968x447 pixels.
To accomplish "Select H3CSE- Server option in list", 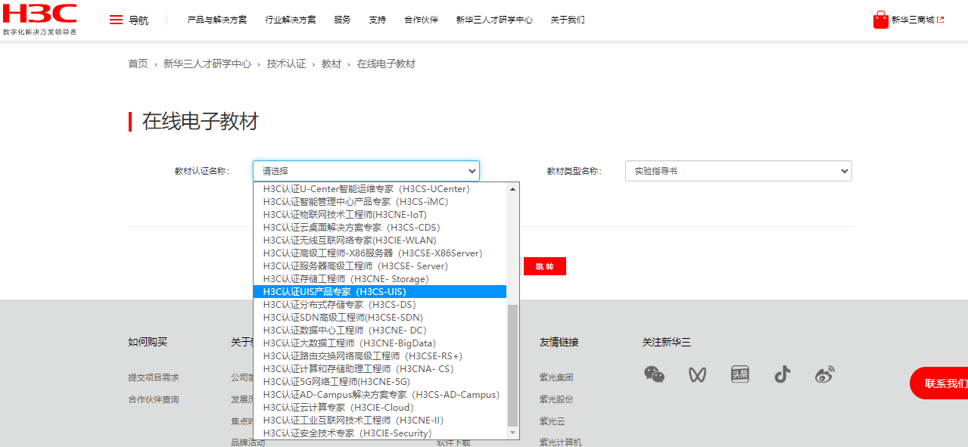I will [380, 266].
